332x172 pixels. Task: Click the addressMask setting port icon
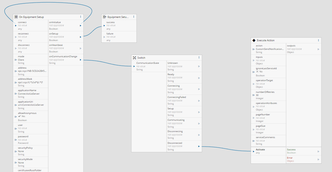tap(16, 82)
